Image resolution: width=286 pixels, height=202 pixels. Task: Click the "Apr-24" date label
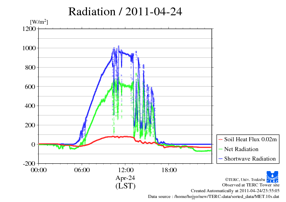125,178
